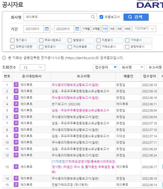The image size is (163, 189).
Task: Click the 2022.06.17 date cell
Action: [x=149, y=167]
